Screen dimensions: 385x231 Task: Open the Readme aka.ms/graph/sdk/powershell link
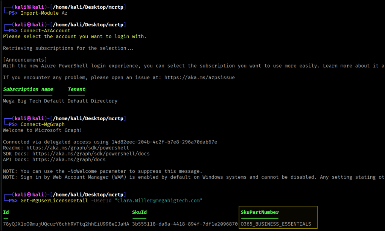coord(81,148)
